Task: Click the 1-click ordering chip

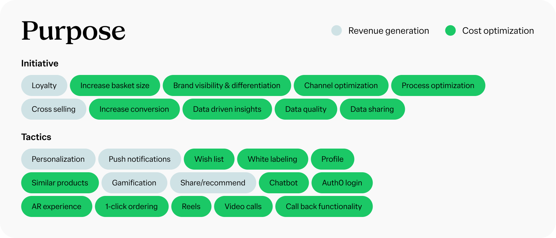Action: click(132, 206)
